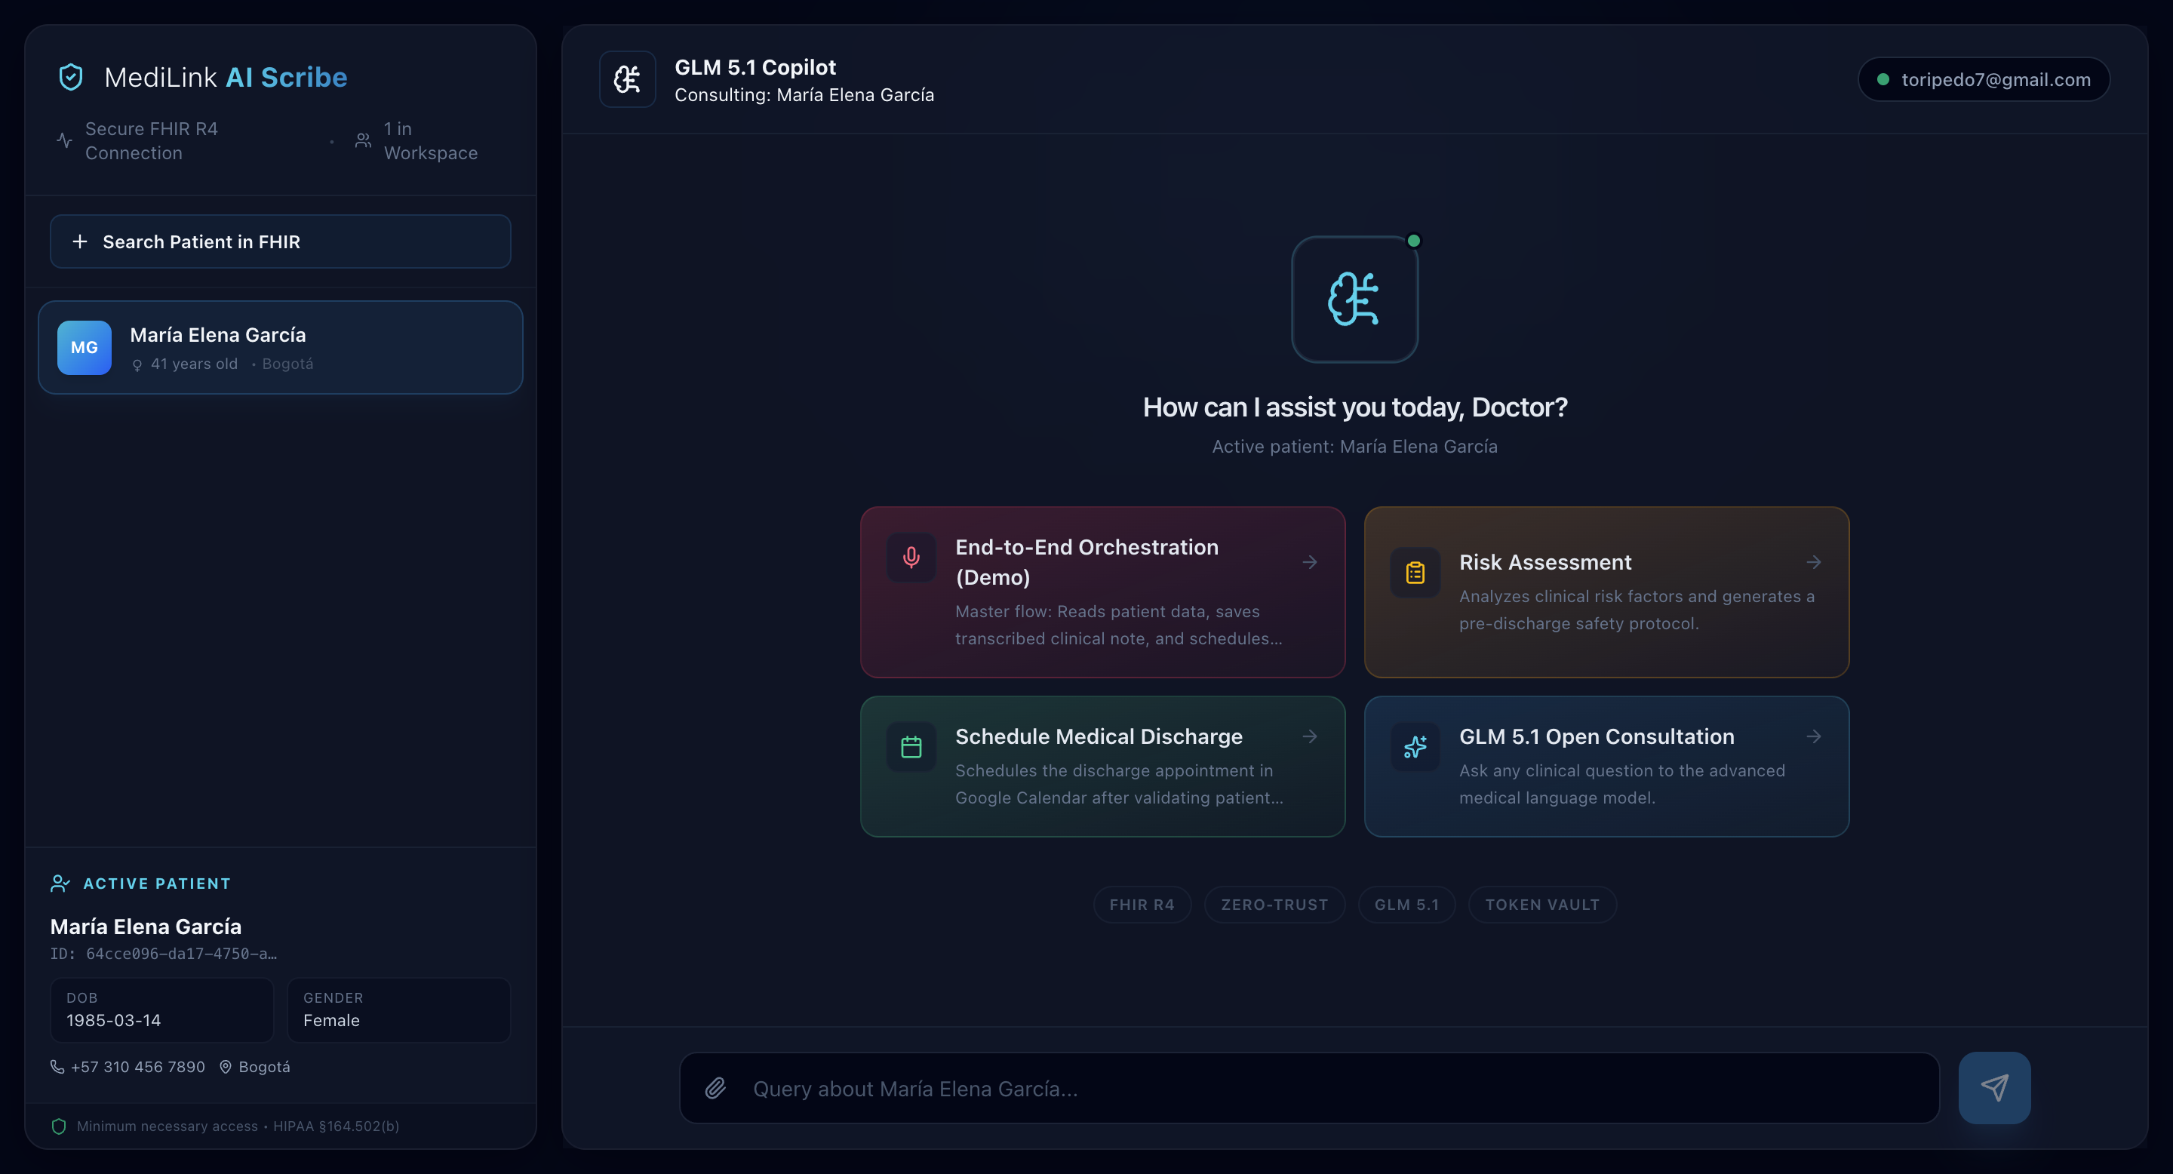Select the FHIR R4 tag
Image resolution: width=2173 pixels, height=1174 pixels.
coord(1142,905)
